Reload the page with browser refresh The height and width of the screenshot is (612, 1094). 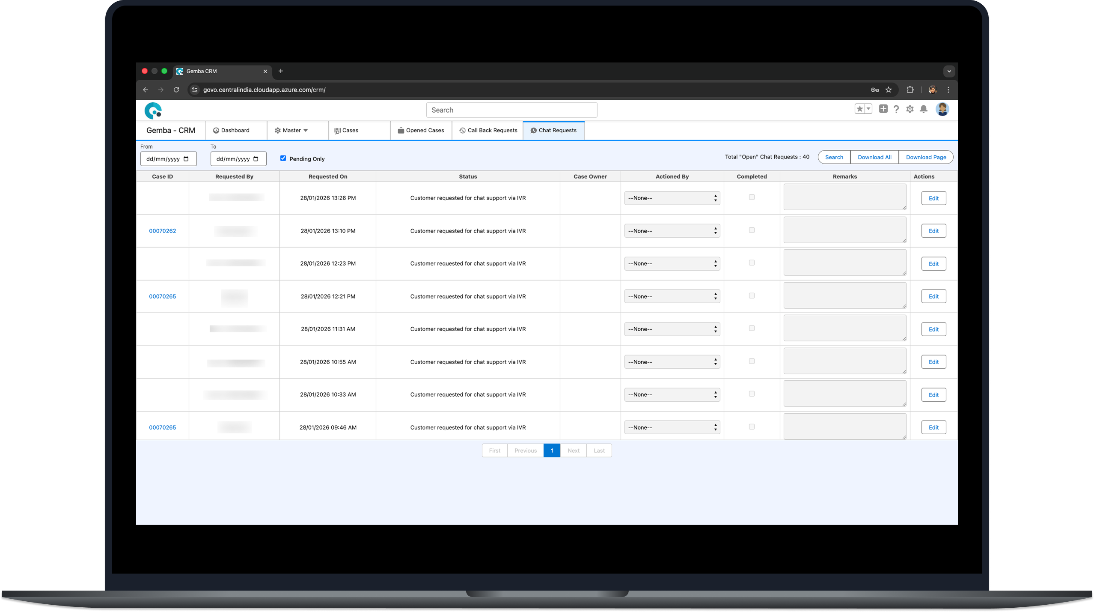(176, 90)
